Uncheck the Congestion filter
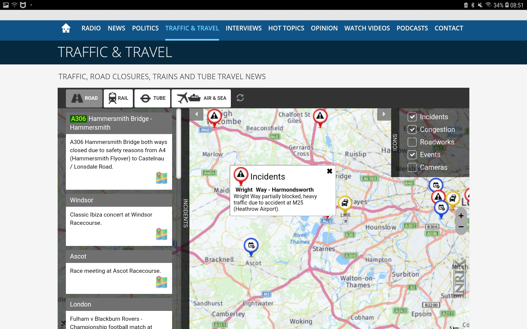This screenshot has width=527, height=329. click(412, 130)
